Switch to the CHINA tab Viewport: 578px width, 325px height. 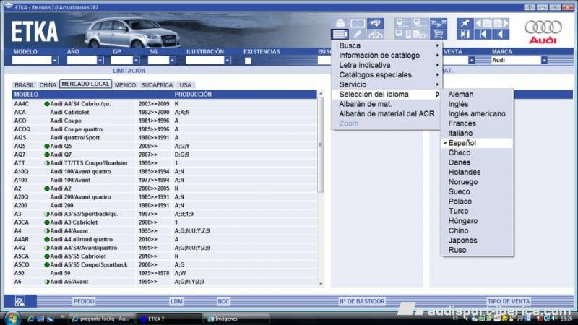coord(48,84)
